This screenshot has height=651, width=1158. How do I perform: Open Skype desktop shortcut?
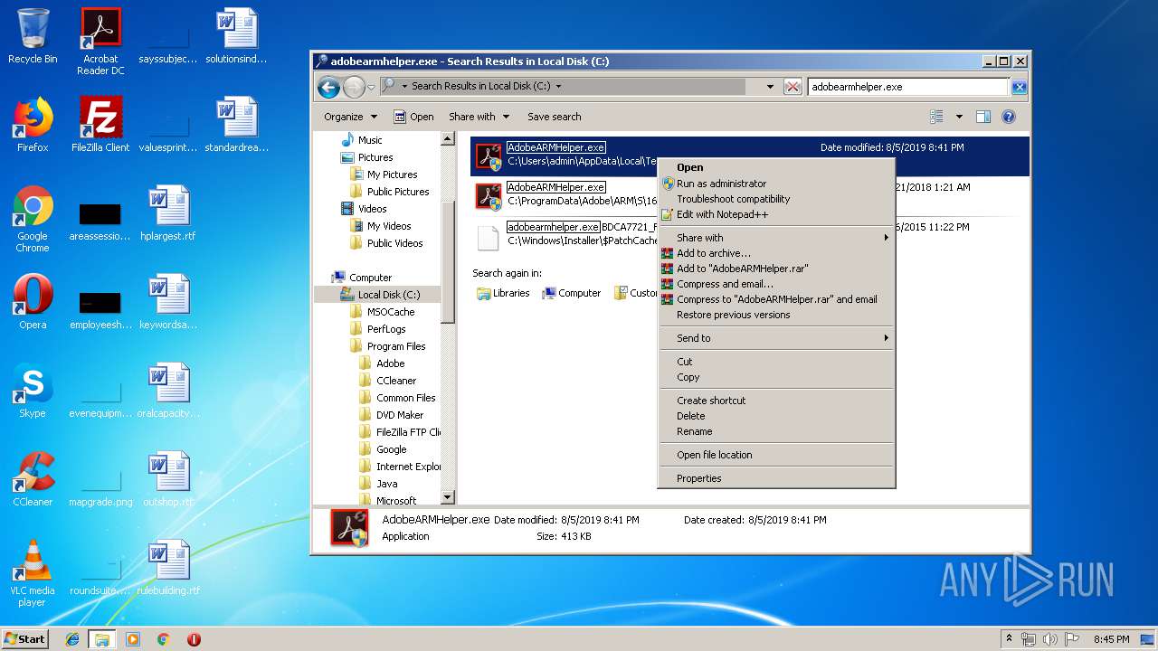[33, 391]
